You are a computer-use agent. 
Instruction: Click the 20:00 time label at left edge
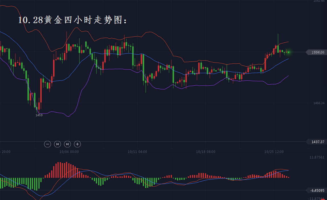pyautogui.click(x=6, y=152)
